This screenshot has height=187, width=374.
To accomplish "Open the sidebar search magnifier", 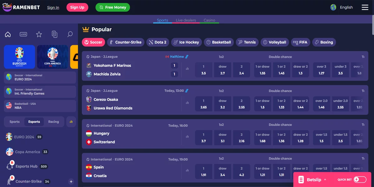I will [70, 34].
